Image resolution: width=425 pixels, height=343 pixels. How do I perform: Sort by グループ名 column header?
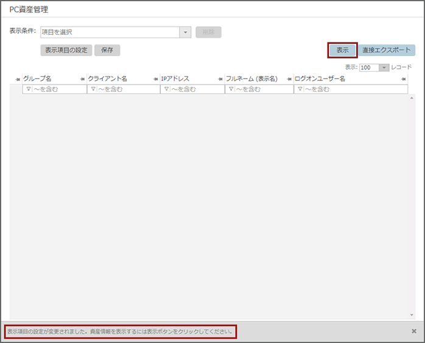[x=37, y=79]
